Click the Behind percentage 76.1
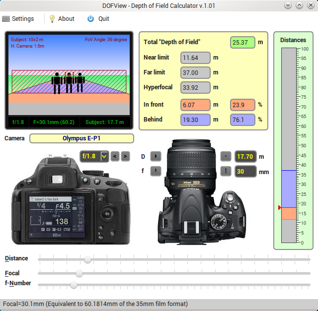This screenshot has width=318, height=311. [242, 120]
